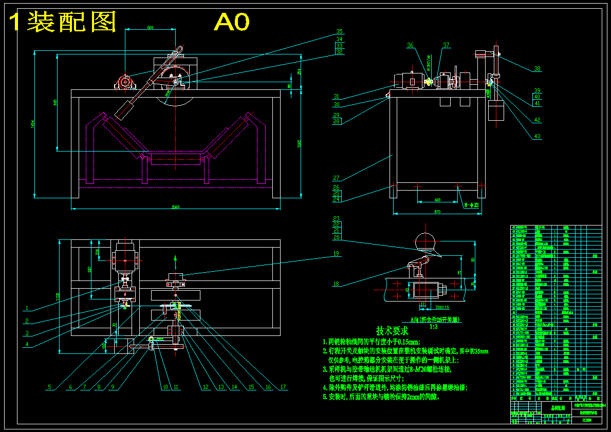Pick callout number 14
Image resolution: width=611 pixels, height=432 pixels.
coord(234,387)
